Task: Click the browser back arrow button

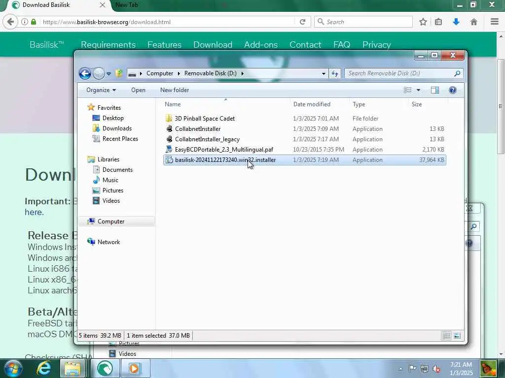Action: 10,22
